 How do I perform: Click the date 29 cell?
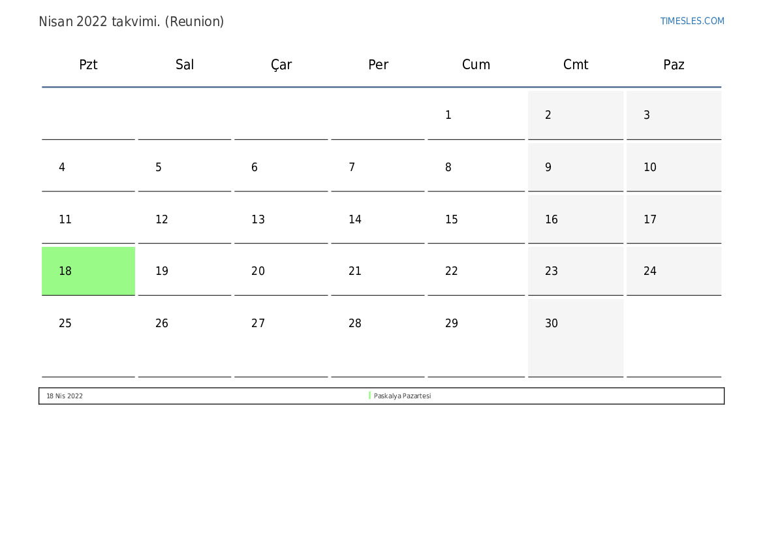[476, 338]
